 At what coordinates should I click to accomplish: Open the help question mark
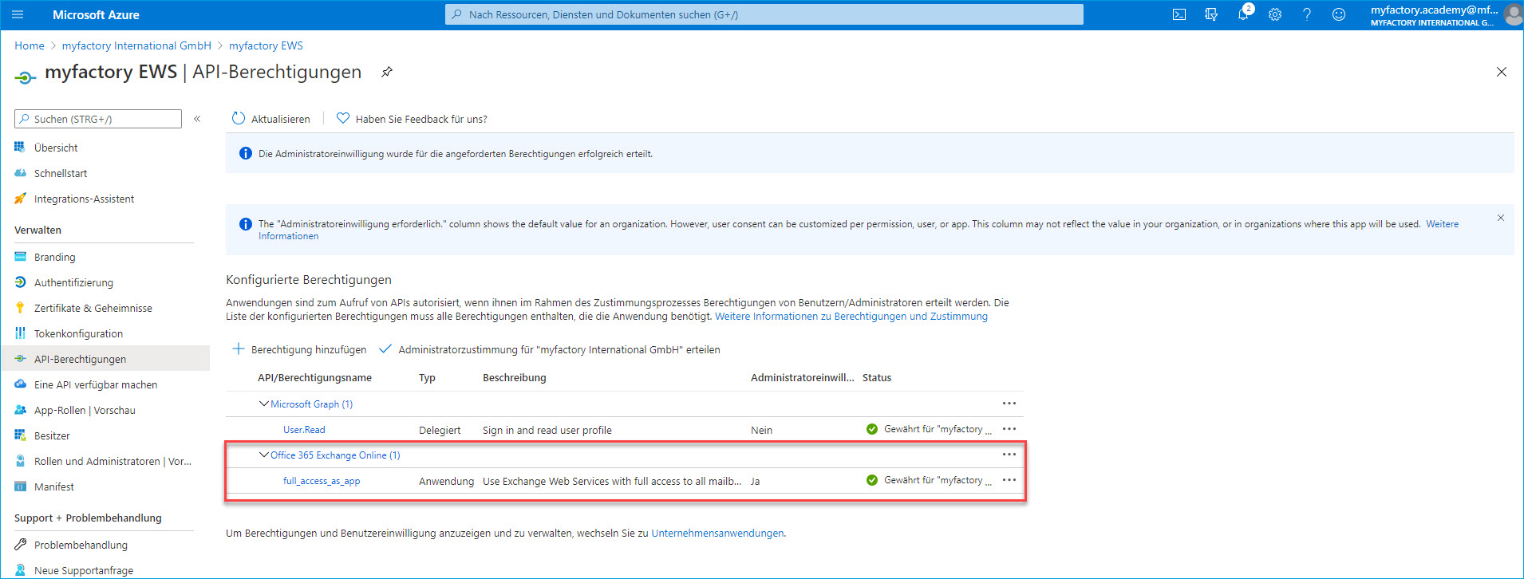pyautogui.click(x=1307, y=14)
